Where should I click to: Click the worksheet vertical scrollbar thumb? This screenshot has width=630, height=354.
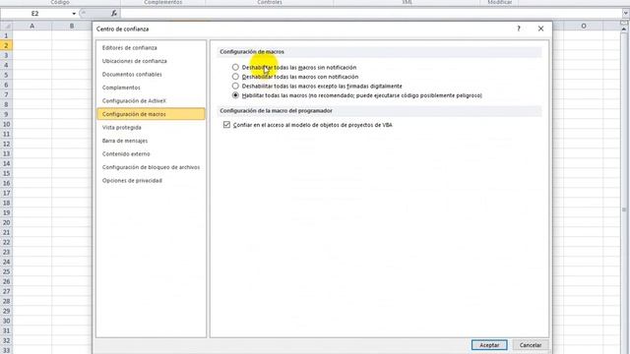(623, 209)
